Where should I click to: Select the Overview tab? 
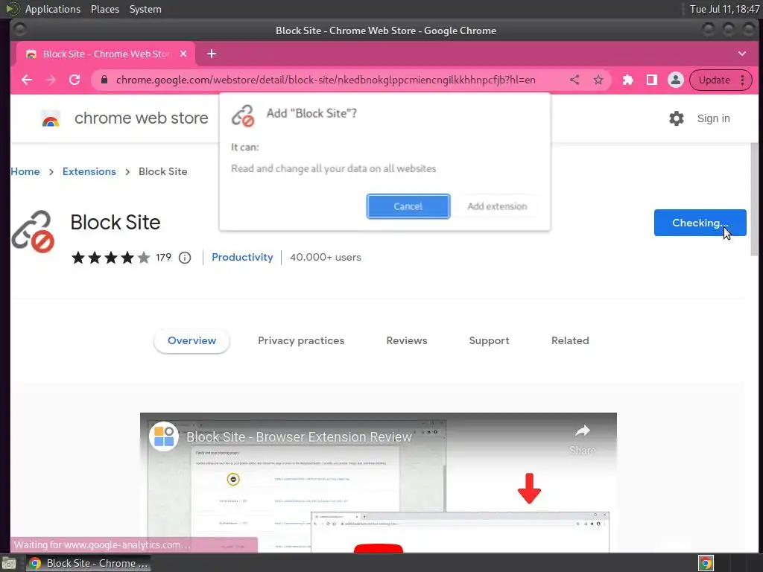(191, 340)
